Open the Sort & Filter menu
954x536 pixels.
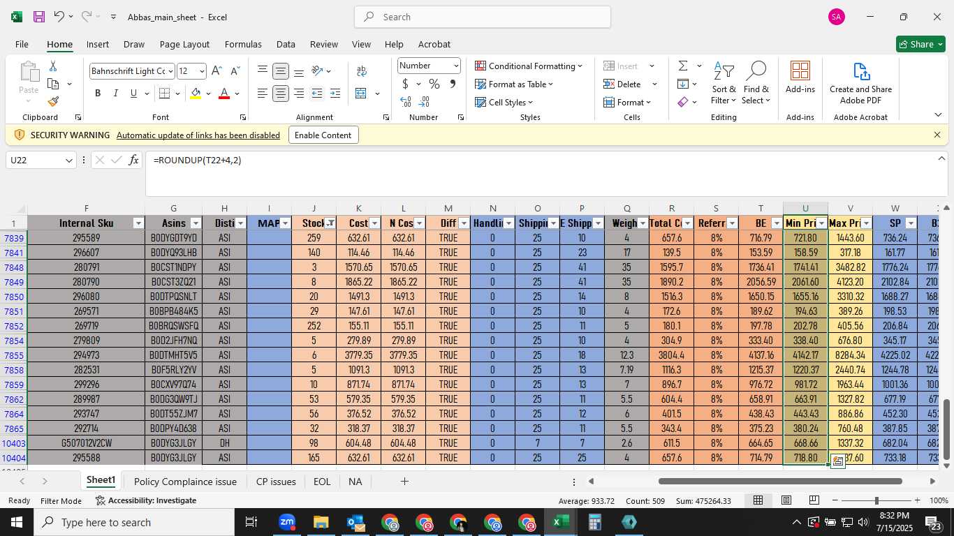[x=724, y=84]
